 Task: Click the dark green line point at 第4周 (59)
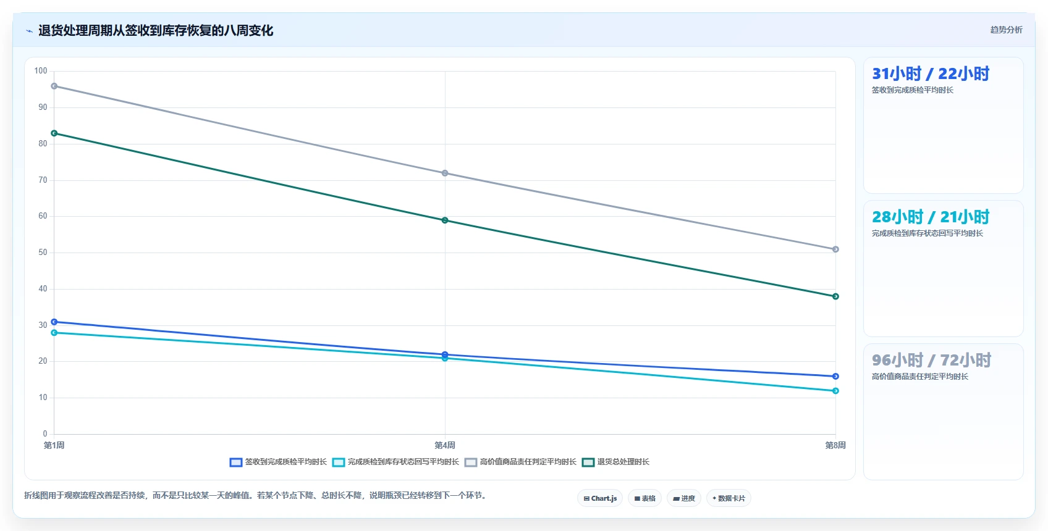click(x=445, y=220)
